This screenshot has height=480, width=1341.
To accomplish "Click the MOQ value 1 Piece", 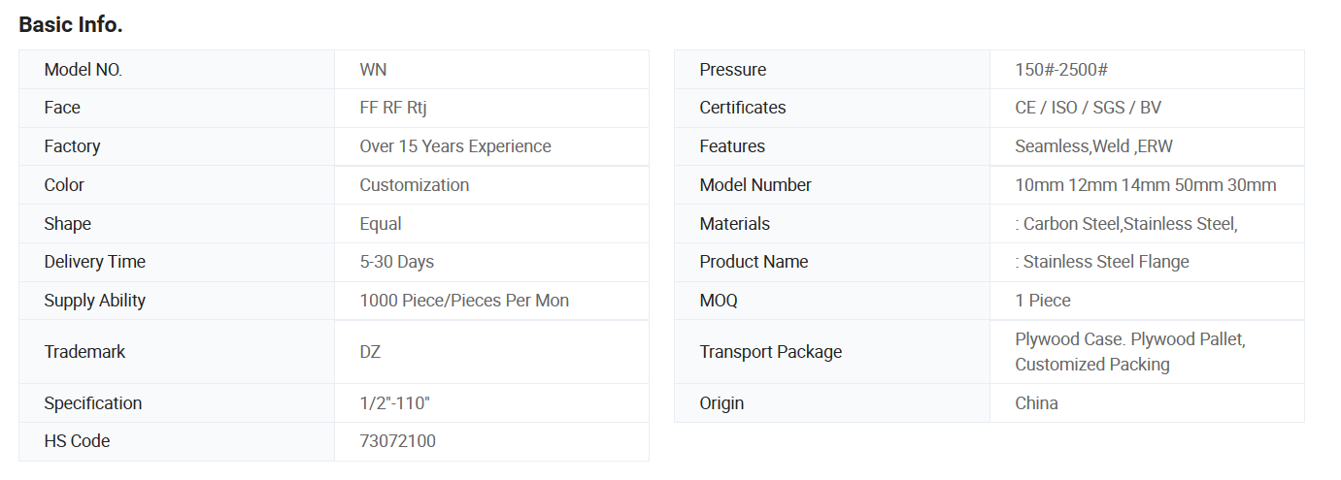I will click(x=1043, y=301).
